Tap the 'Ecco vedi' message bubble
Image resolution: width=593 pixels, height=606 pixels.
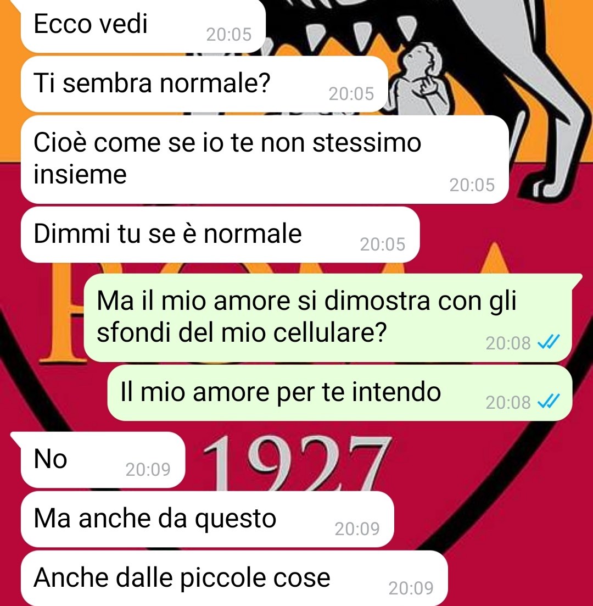click(143, 25)
